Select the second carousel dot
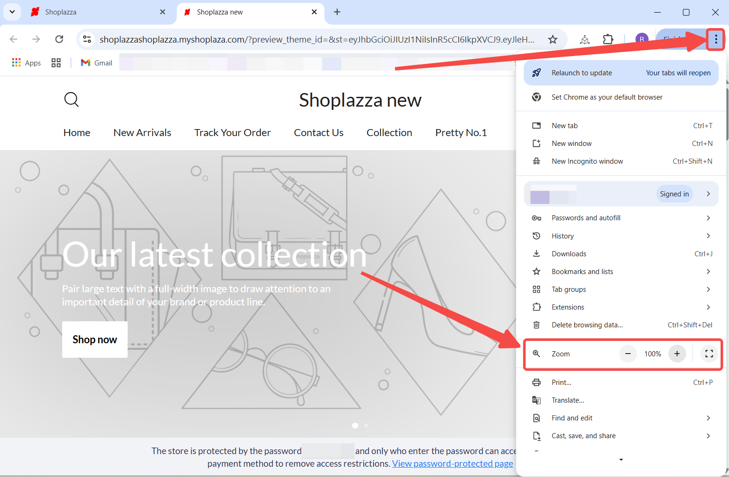729x477 pixels. point(366,426)
